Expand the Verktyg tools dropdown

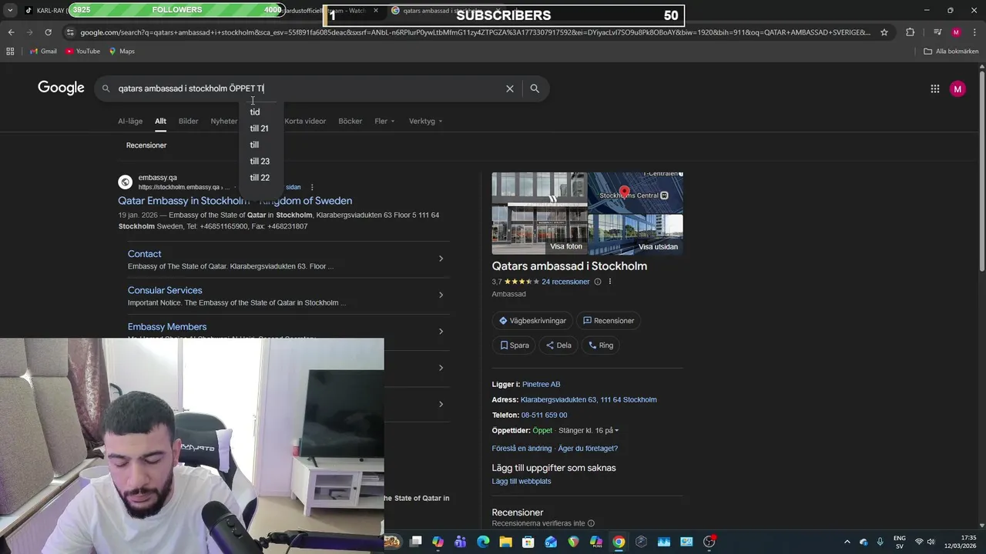(426, 121)
